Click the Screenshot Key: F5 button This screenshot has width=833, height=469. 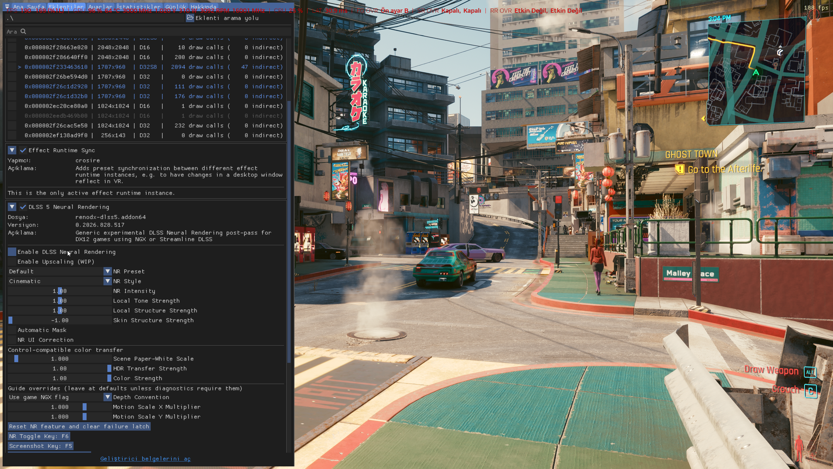(41, 446)
